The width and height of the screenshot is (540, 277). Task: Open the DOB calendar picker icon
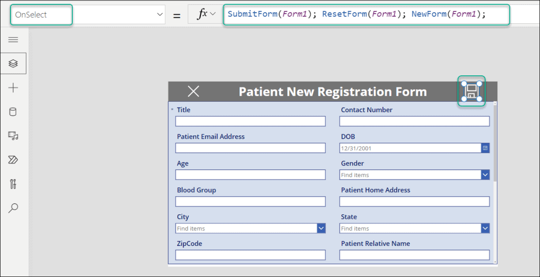point(485,148)
